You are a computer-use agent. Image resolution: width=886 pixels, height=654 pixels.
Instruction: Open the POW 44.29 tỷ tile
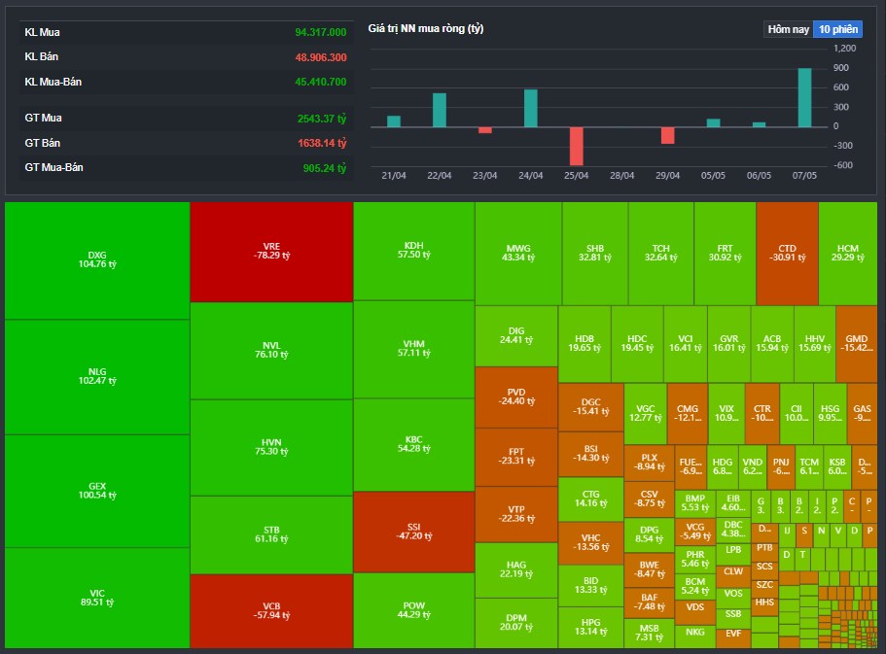click(x=414, y=610)
